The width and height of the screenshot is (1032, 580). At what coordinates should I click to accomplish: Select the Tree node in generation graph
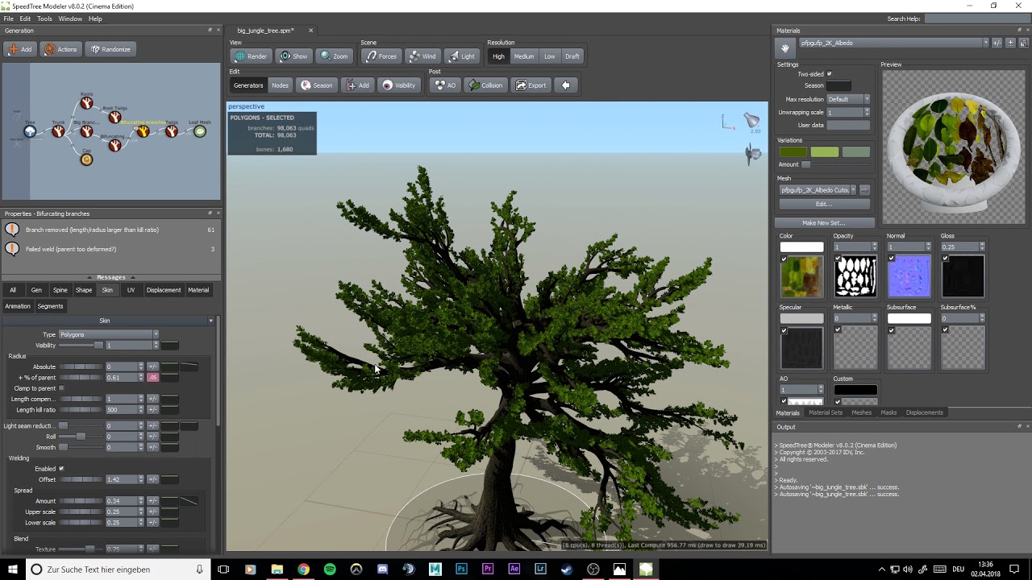tap(30, 131)
